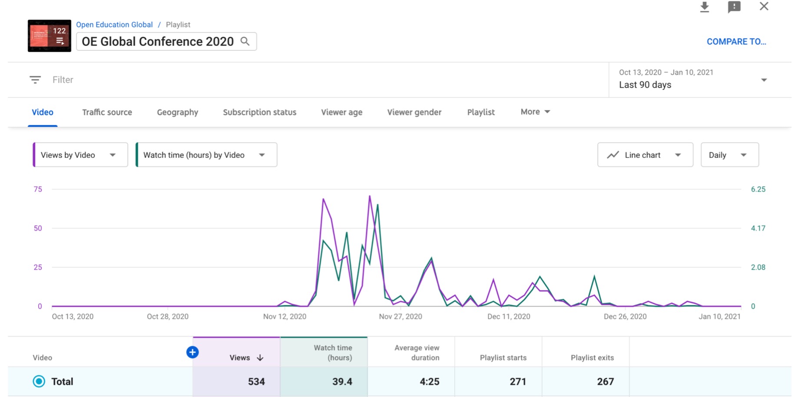Screen dimensions: 801x397
Task: Click the download analytics report icon
Action: [x=705, y=7]
